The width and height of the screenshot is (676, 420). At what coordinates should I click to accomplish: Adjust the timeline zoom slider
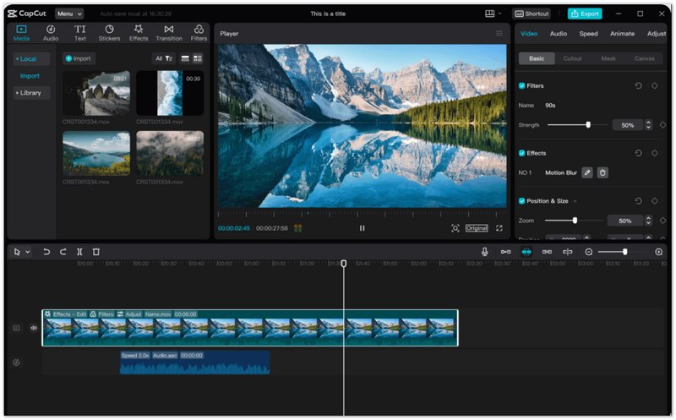point(624,252)
